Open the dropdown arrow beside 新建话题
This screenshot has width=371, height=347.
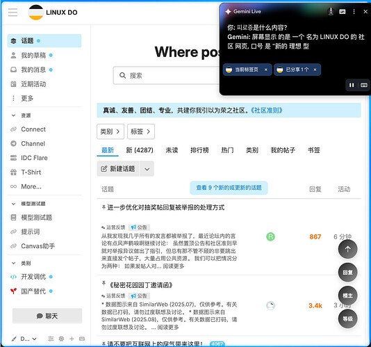147,169
